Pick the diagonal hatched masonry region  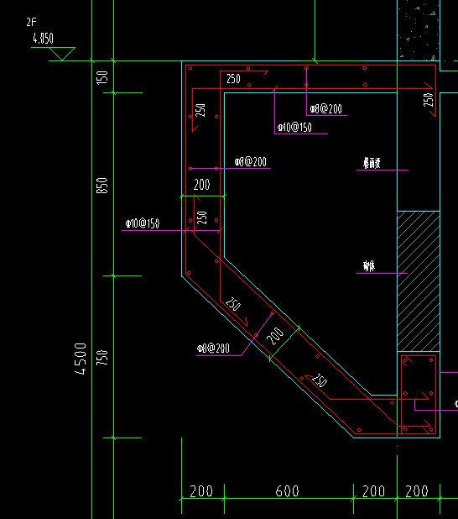[x=419, y=281]
